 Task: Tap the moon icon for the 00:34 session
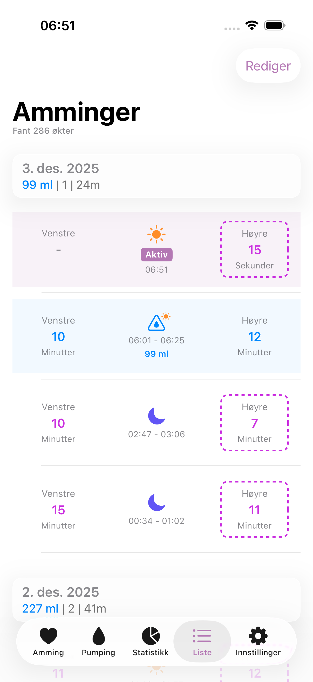coord(156,503)
